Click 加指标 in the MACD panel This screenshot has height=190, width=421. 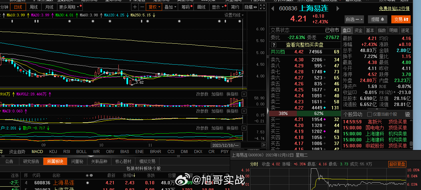click(217, 111)
